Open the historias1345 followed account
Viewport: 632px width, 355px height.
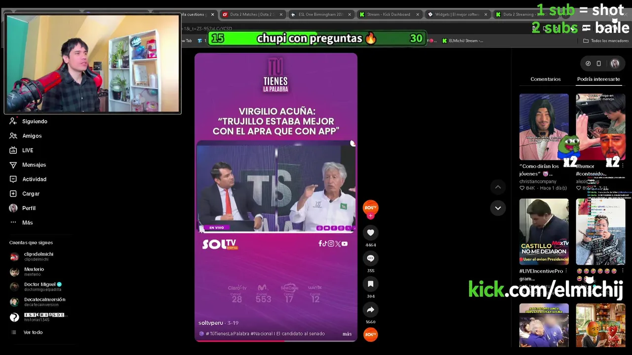point(39,317)
